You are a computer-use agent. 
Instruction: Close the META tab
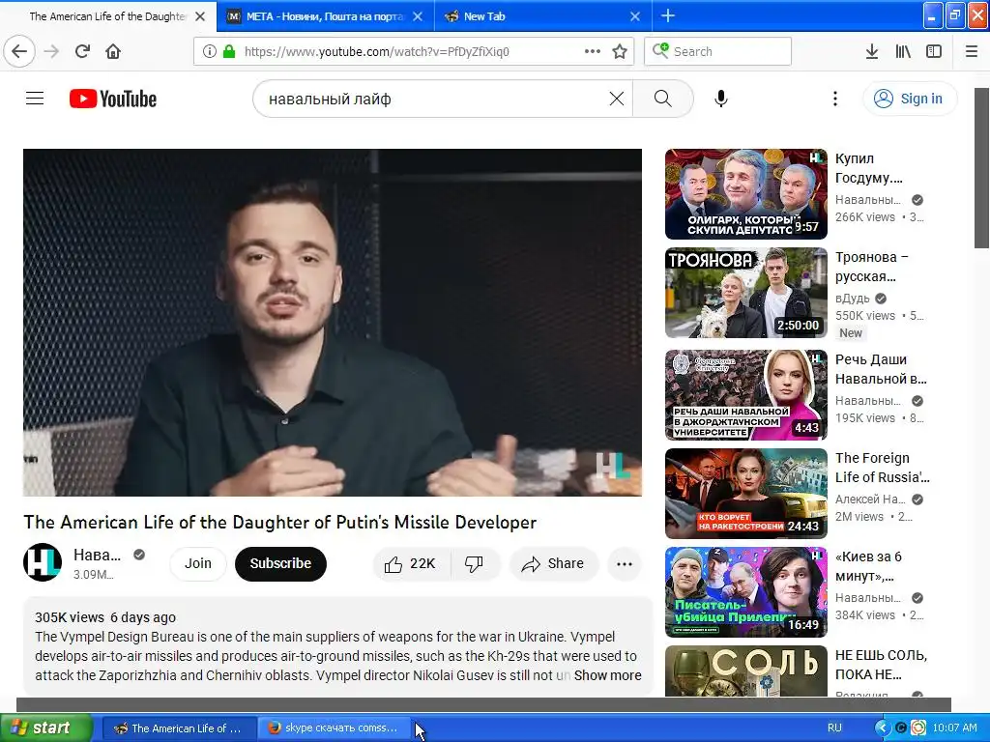point(418,16)
